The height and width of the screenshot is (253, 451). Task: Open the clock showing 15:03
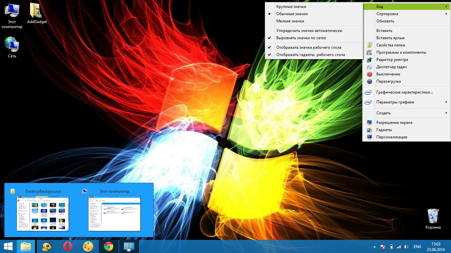436,246
